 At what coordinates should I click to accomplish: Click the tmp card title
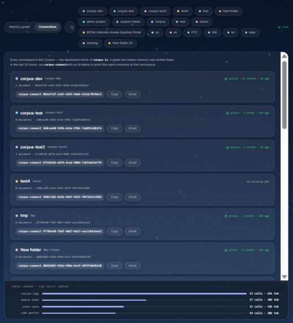[24, 216]
